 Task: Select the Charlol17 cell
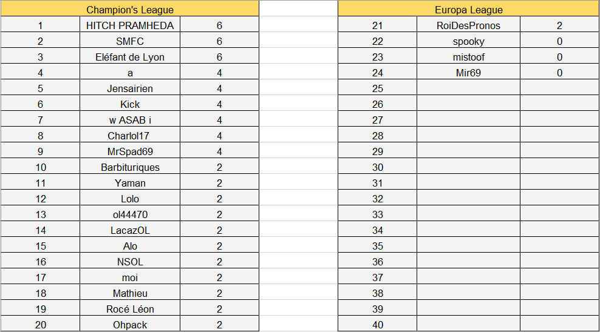click(x=130, y=136)
